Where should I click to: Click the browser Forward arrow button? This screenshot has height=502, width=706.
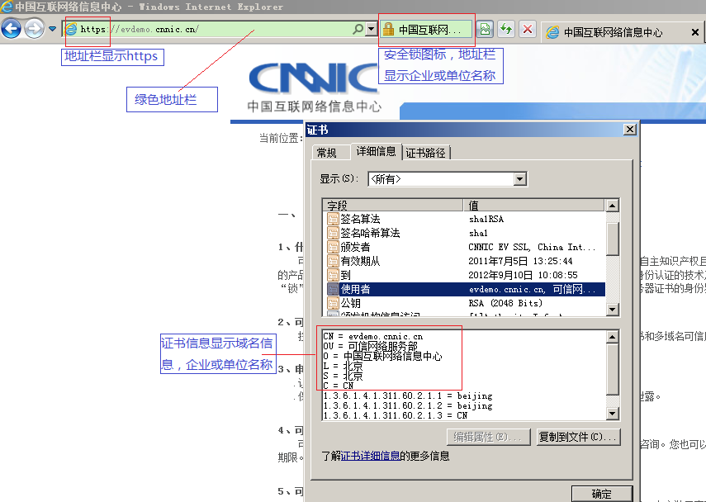(34, 29)
